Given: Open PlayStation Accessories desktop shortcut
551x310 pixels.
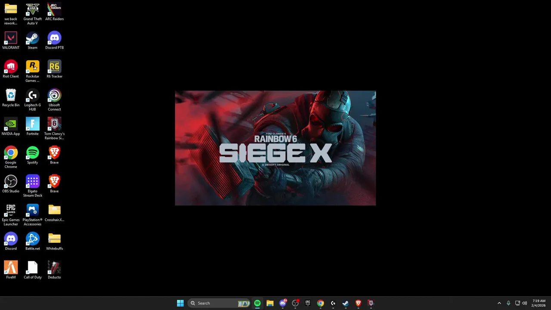Looking at the screenshot, I should pos(32,215).
